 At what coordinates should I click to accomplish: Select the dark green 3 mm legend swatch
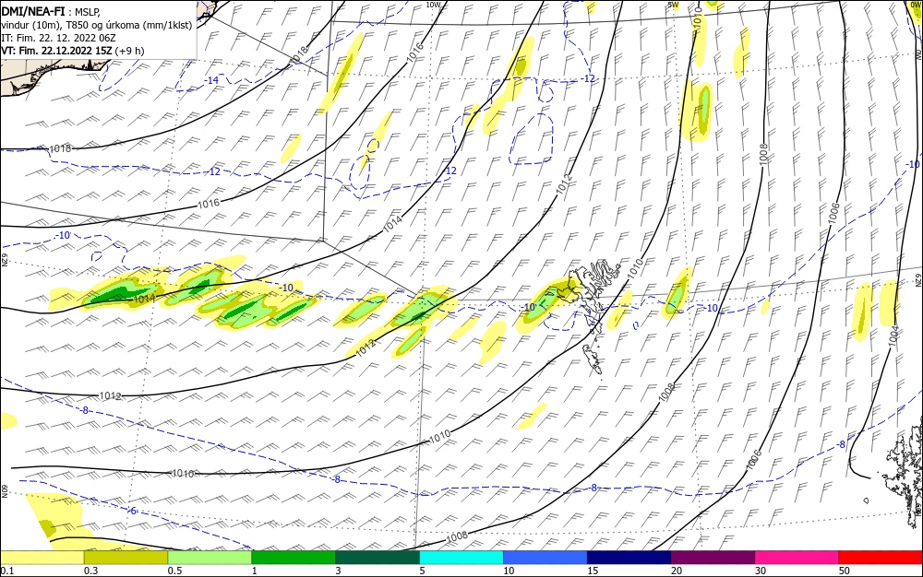click(378, 558)
